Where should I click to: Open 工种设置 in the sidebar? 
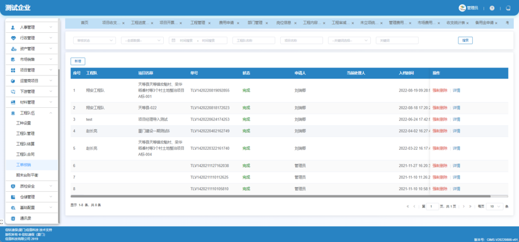tap(24, 123)
